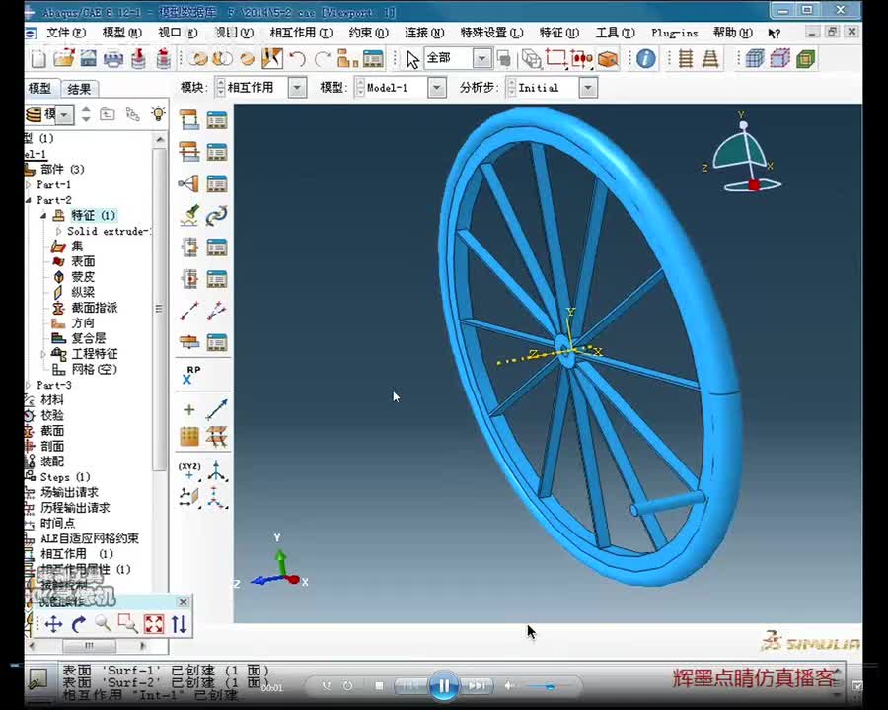Viewport: 888px width, 710px height.
Task: Open the Query information (i) tool
Action: 645,59
